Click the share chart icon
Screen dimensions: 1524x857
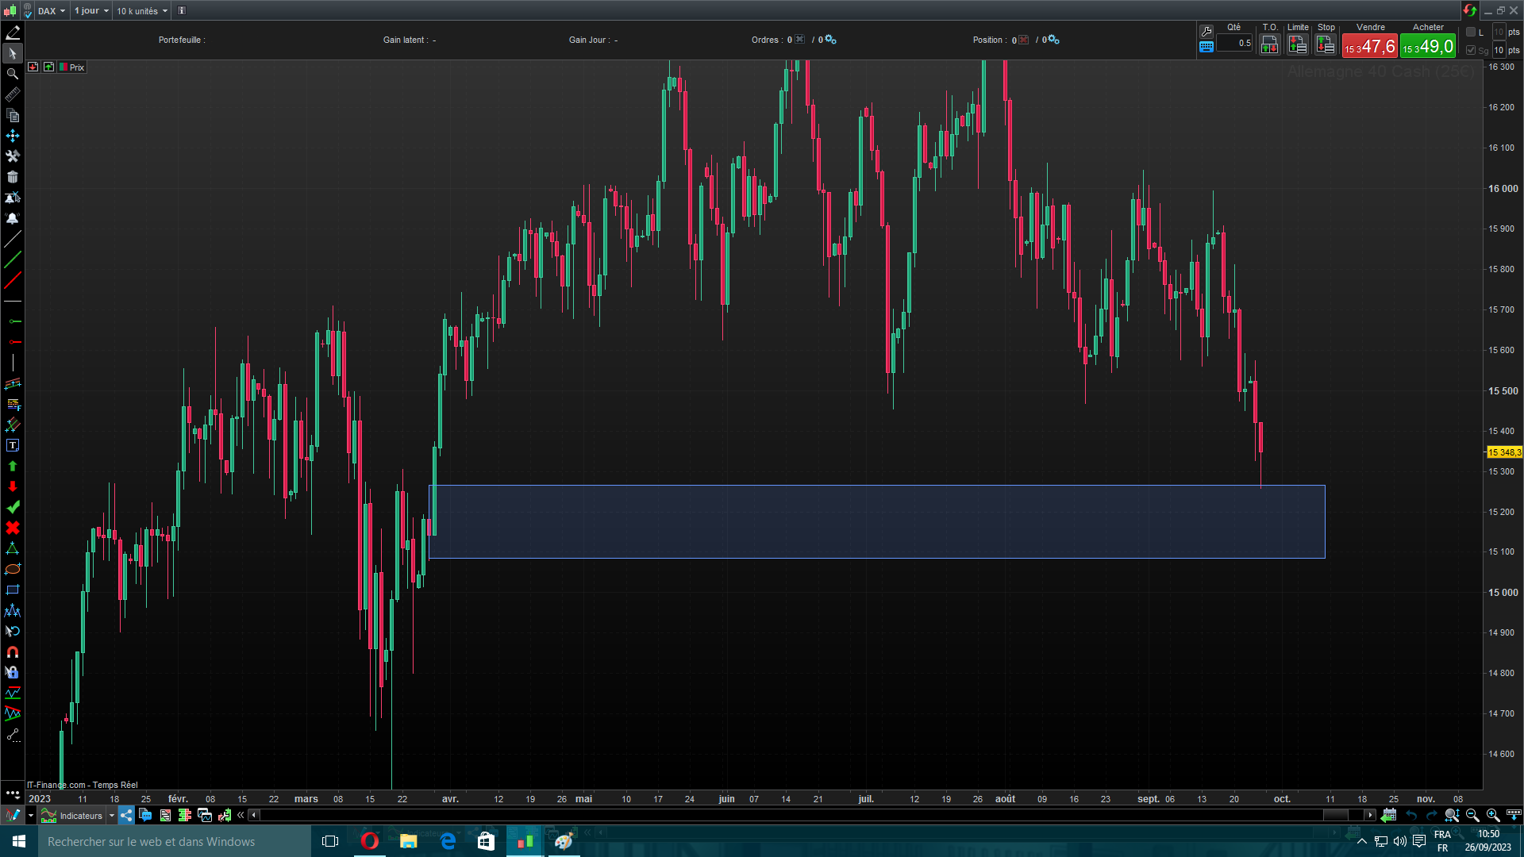click(x=127, y=815)
